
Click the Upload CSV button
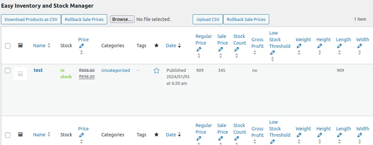point(208,19)
